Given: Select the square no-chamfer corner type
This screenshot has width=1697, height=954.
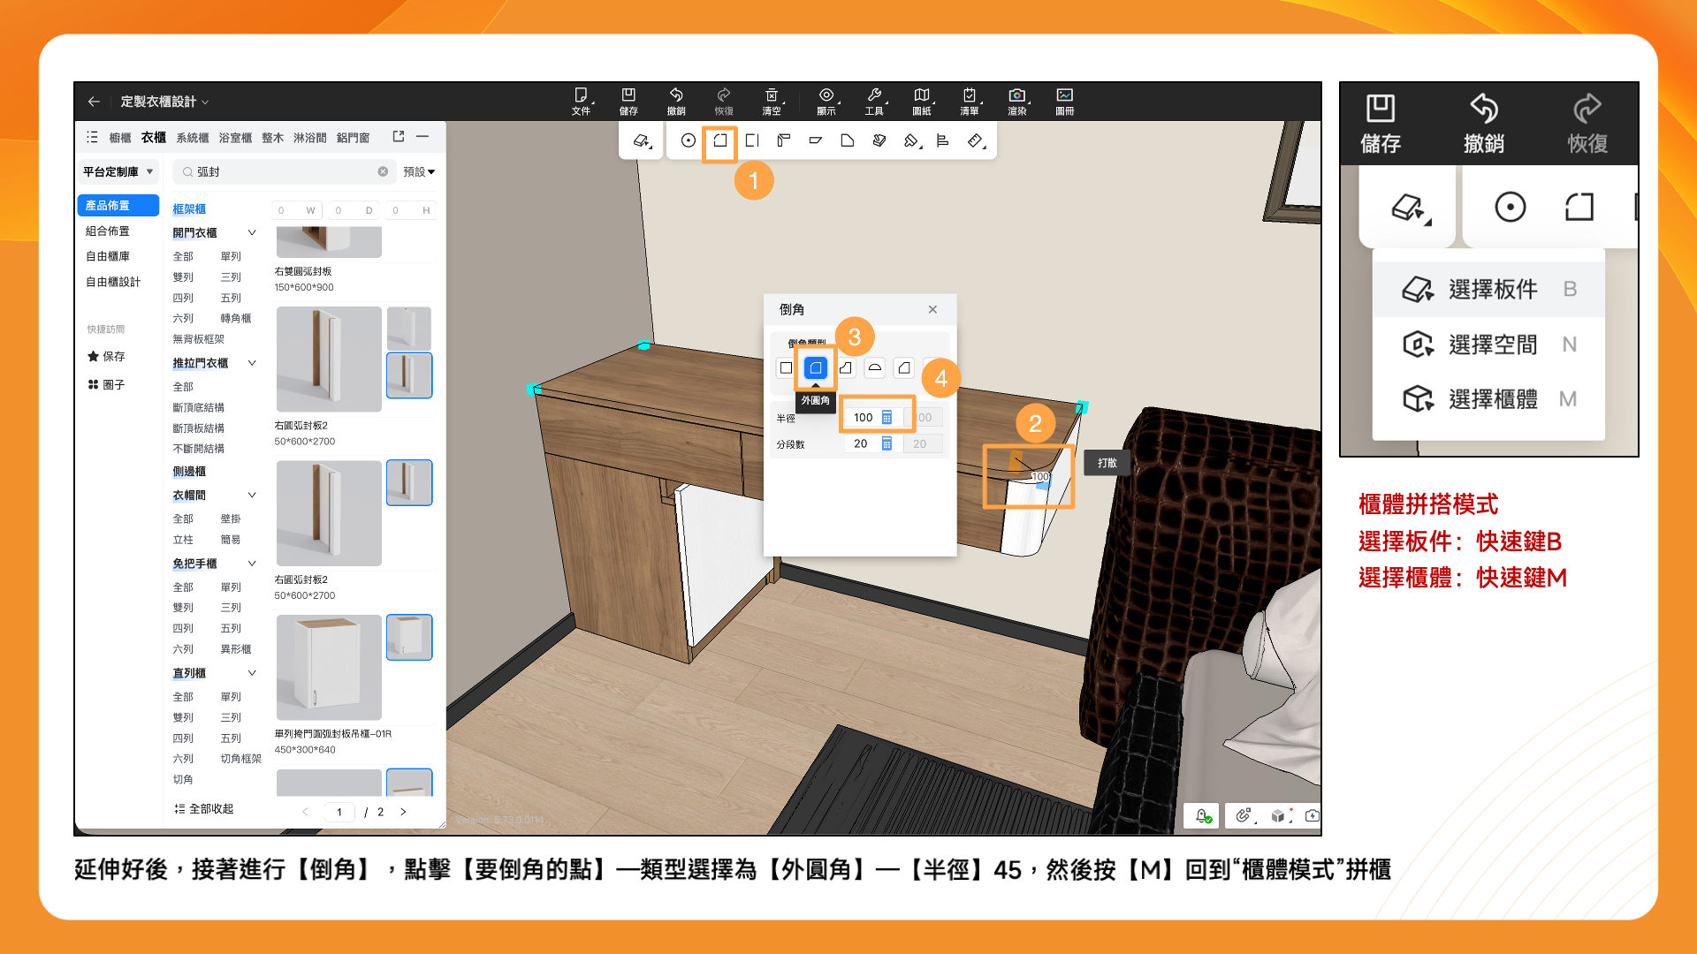Looking at the screenshot, I should [786, 367].
